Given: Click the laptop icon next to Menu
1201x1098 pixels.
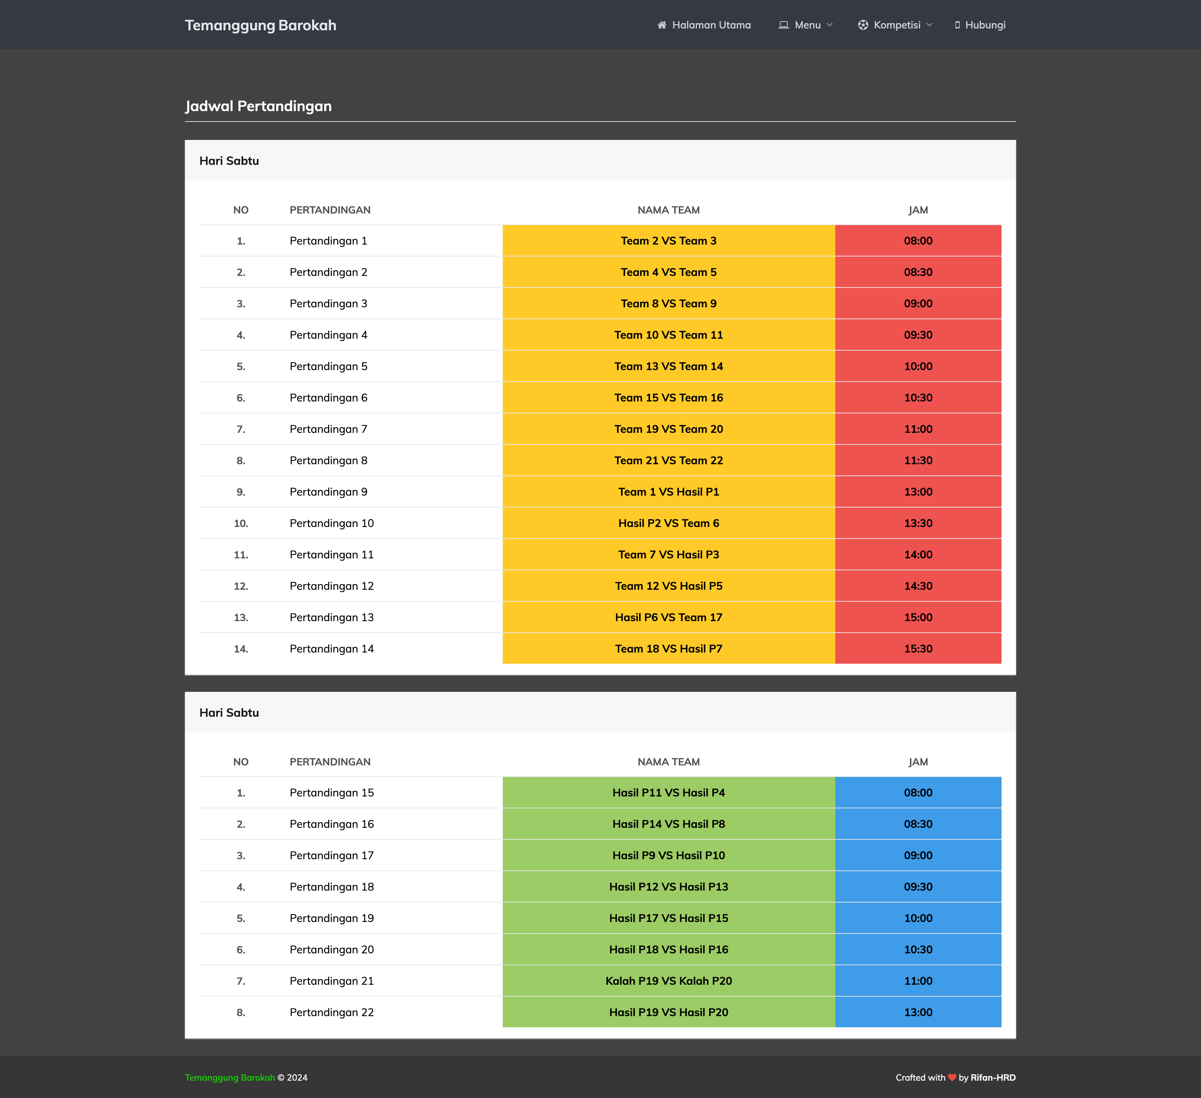Looking at the screenshot, I should click(783, 25).
